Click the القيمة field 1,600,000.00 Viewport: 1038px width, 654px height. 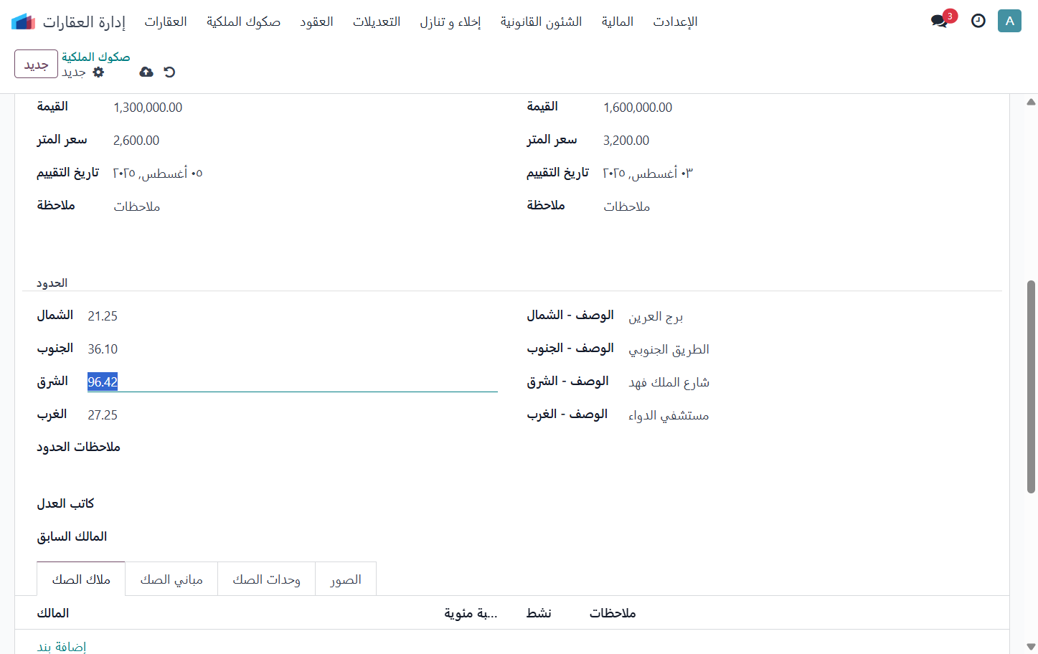point(638,108)
